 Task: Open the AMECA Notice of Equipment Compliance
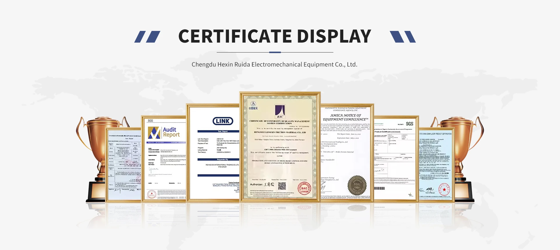347,153
